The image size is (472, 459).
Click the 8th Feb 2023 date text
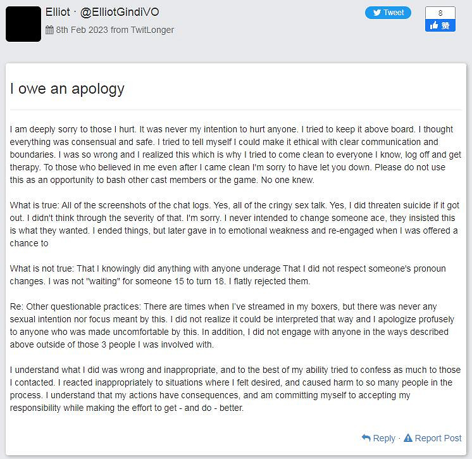pos(82,30)
